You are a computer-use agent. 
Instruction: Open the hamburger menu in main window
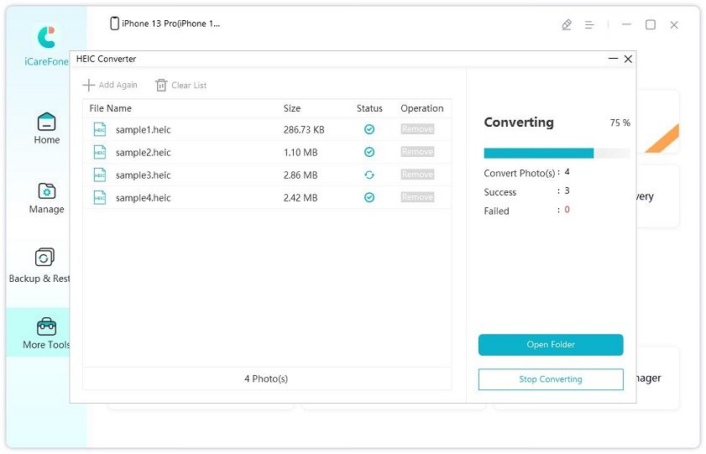(589, 25)
